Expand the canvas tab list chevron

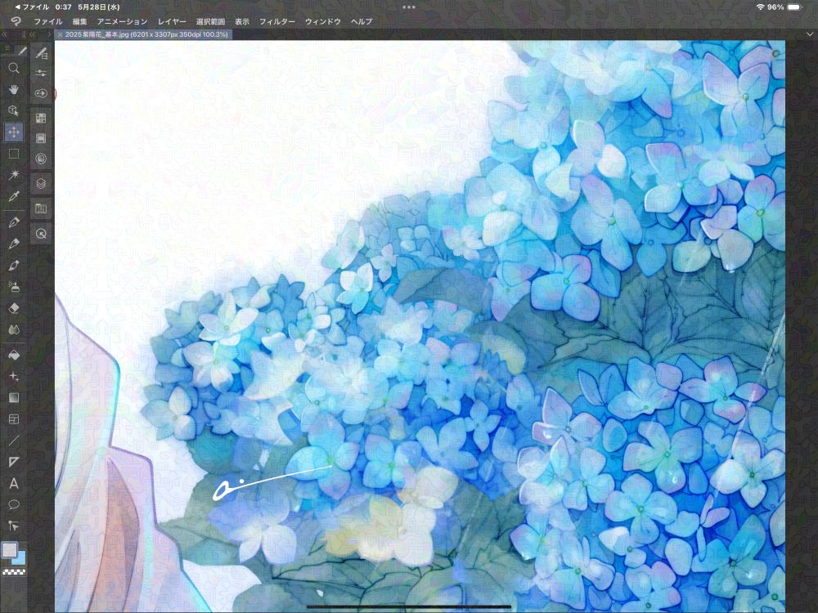pyautogui.click(x=809, y=34)
